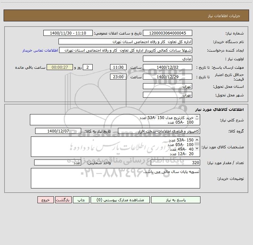Viewport: 253px width, 245px height.
Task: Click the stepper arrows in 'شرح کلی نیاز' box
Action: pyautogui.click(x=197, y=118)
